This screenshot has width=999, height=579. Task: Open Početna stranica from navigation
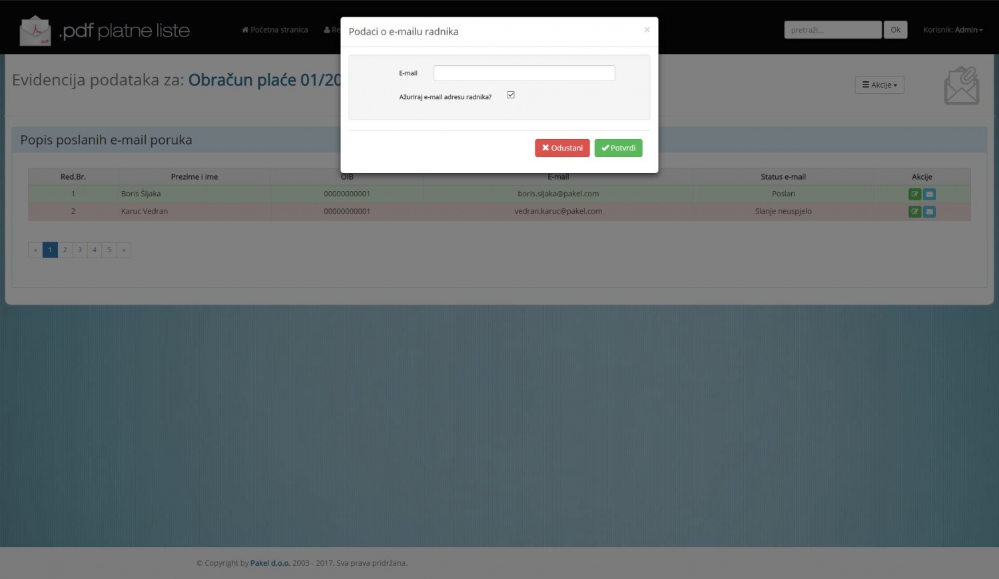274,30
